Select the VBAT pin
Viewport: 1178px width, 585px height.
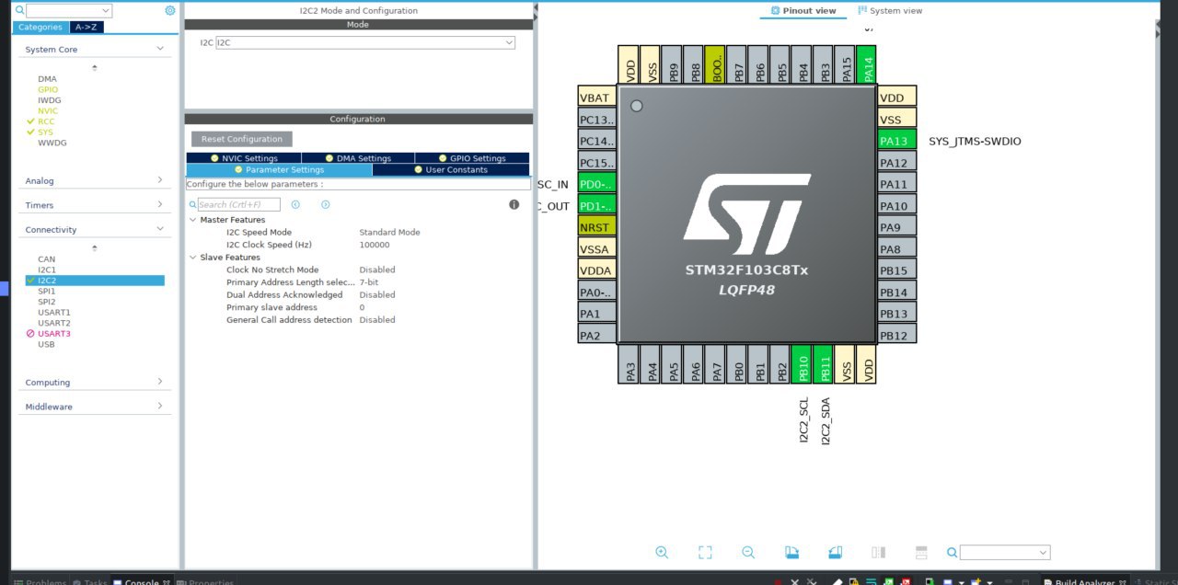[x=596, y=97]
